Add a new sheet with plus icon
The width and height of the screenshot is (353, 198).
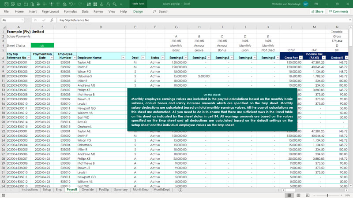pos(180,190)
